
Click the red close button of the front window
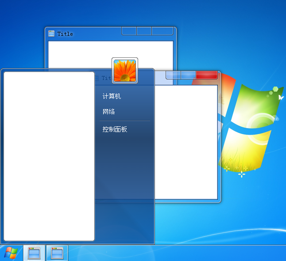click(207, 75)
